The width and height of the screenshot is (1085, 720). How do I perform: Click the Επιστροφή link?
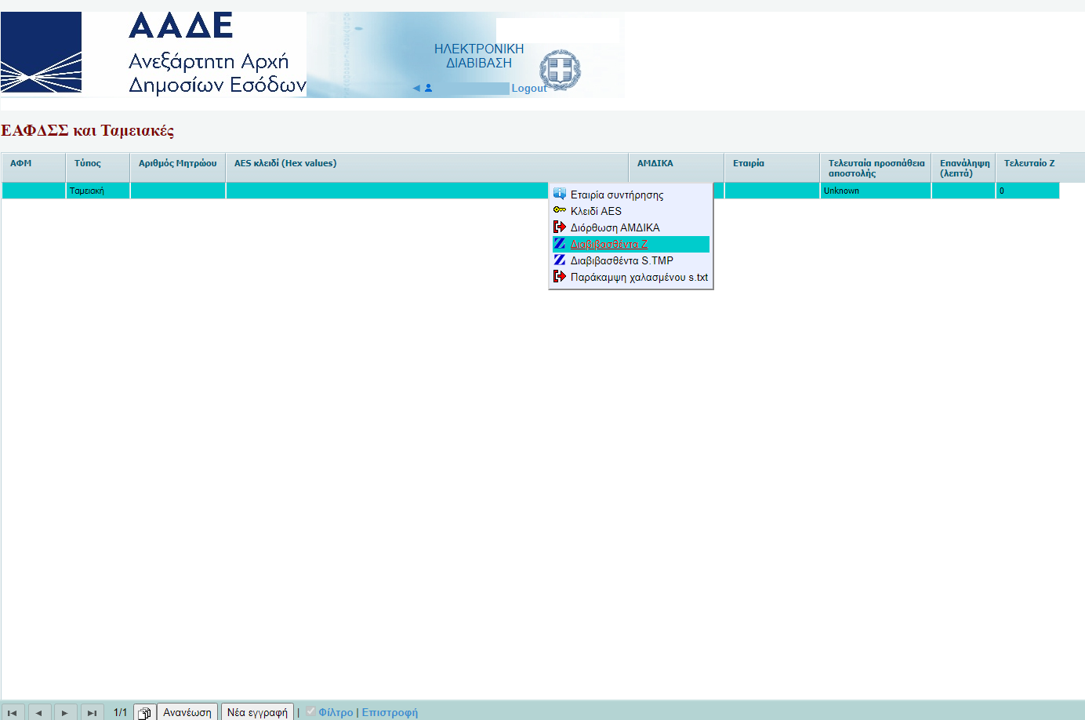[x=390, y=712]
